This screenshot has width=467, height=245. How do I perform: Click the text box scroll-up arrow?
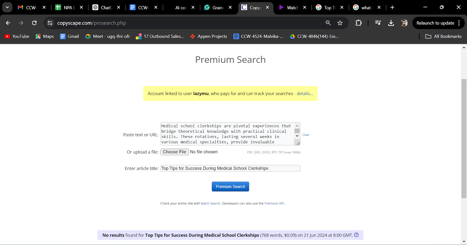click(x=297, y=126)
